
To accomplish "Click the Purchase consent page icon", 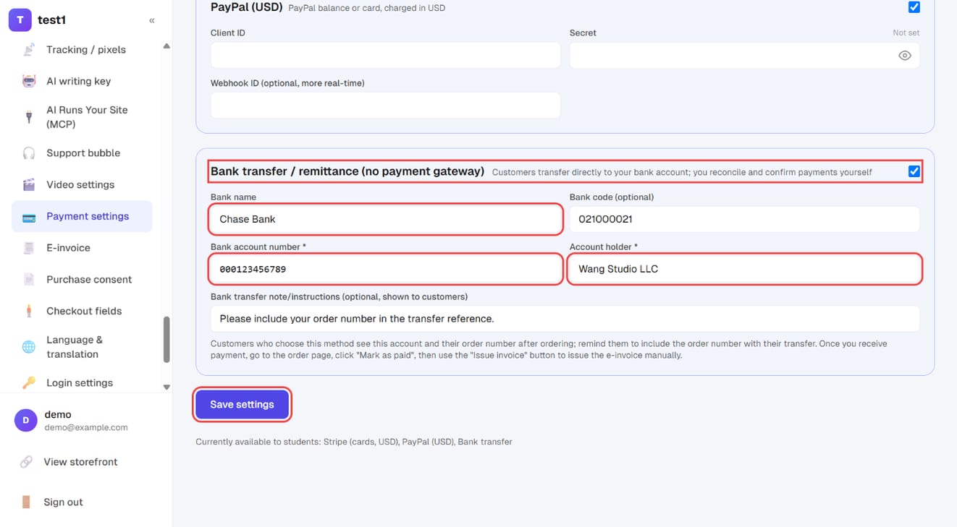I will click(x=29, y=280).
